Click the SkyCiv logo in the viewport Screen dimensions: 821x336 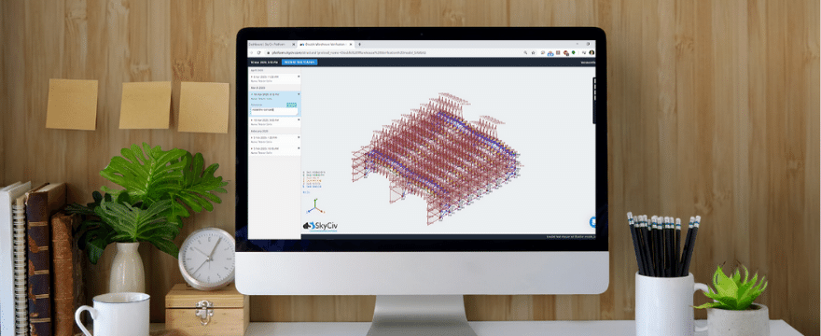[x=320, y=226]
